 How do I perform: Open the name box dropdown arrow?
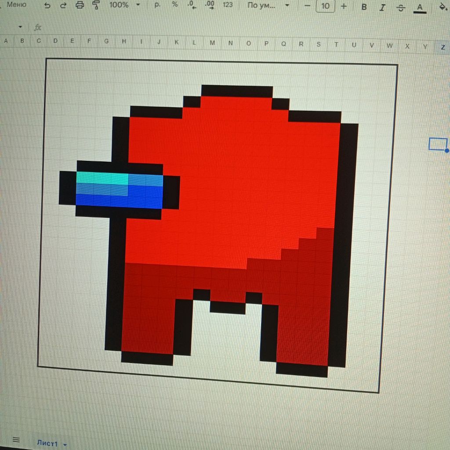[x=20, y=27]
